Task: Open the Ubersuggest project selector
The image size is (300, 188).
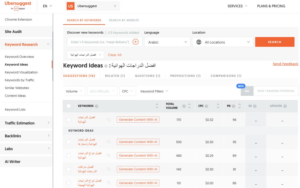Action: (93, 6)
